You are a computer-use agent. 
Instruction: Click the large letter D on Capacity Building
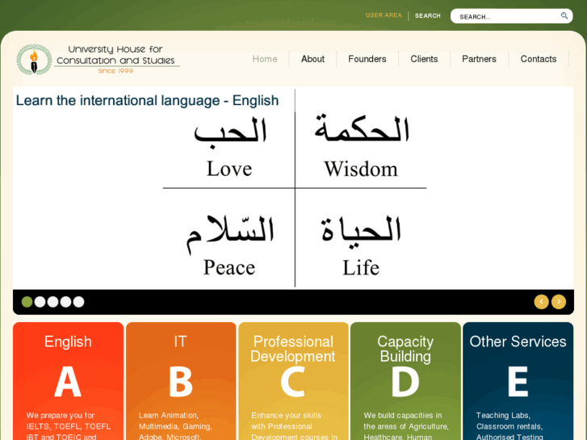coord(405,382)
